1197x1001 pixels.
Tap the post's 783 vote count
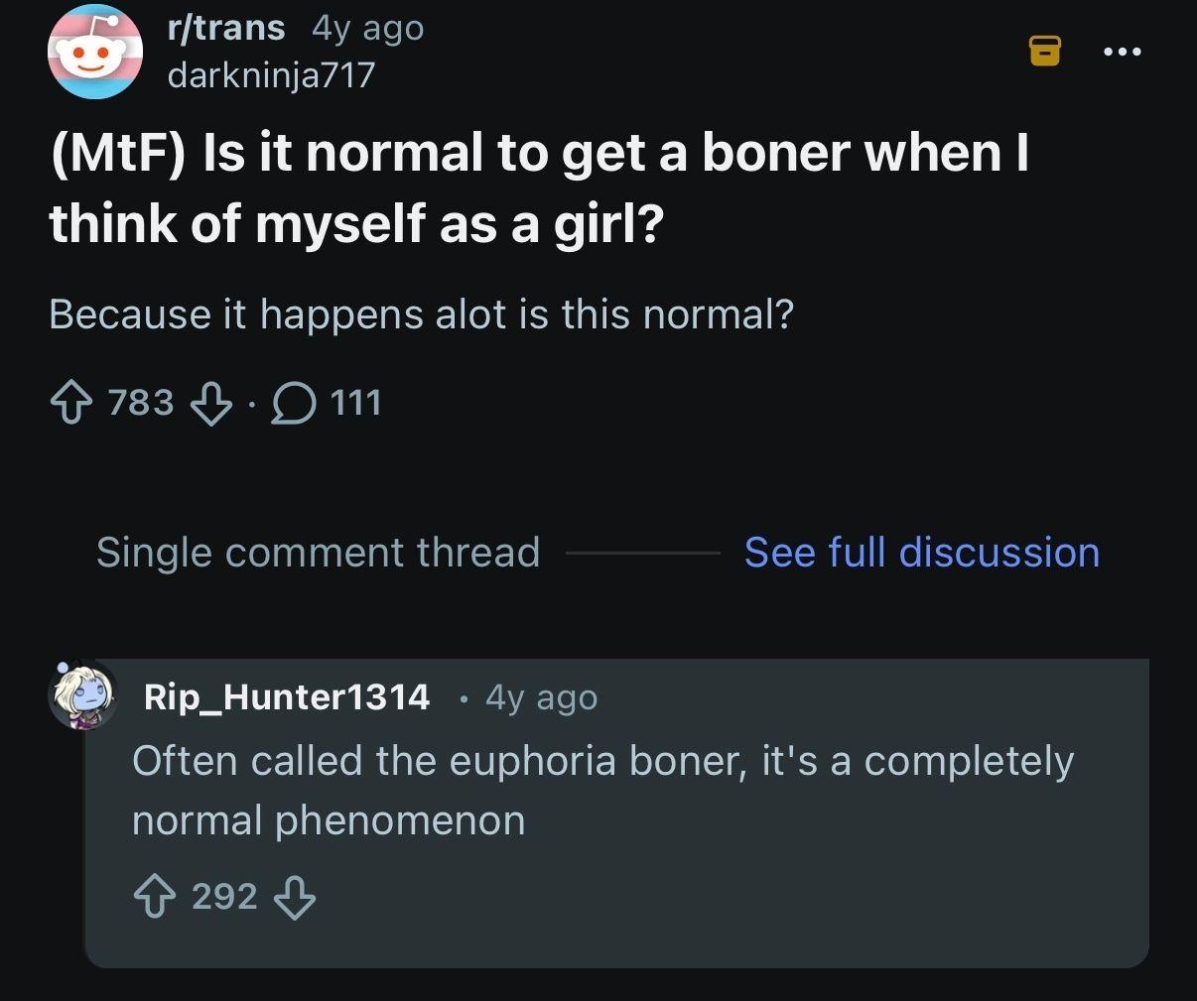point(140,403)
